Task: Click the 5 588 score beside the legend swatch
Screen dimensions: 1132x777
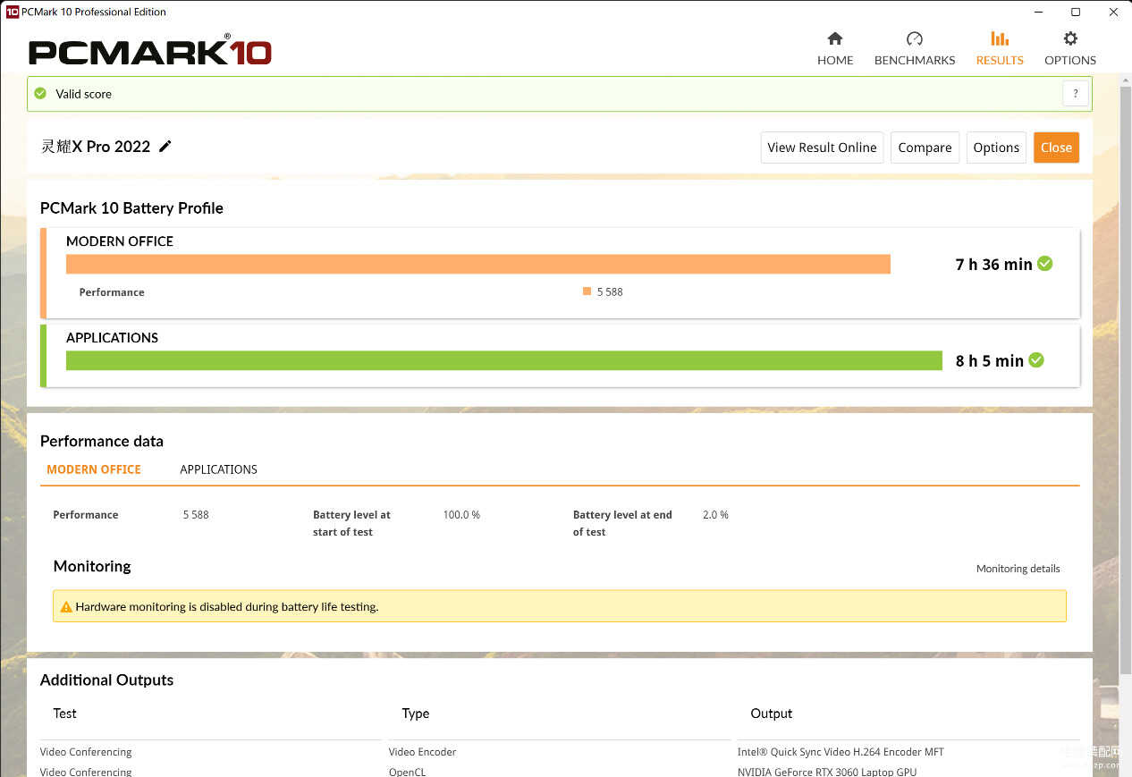Action: (x=610, y=292)
